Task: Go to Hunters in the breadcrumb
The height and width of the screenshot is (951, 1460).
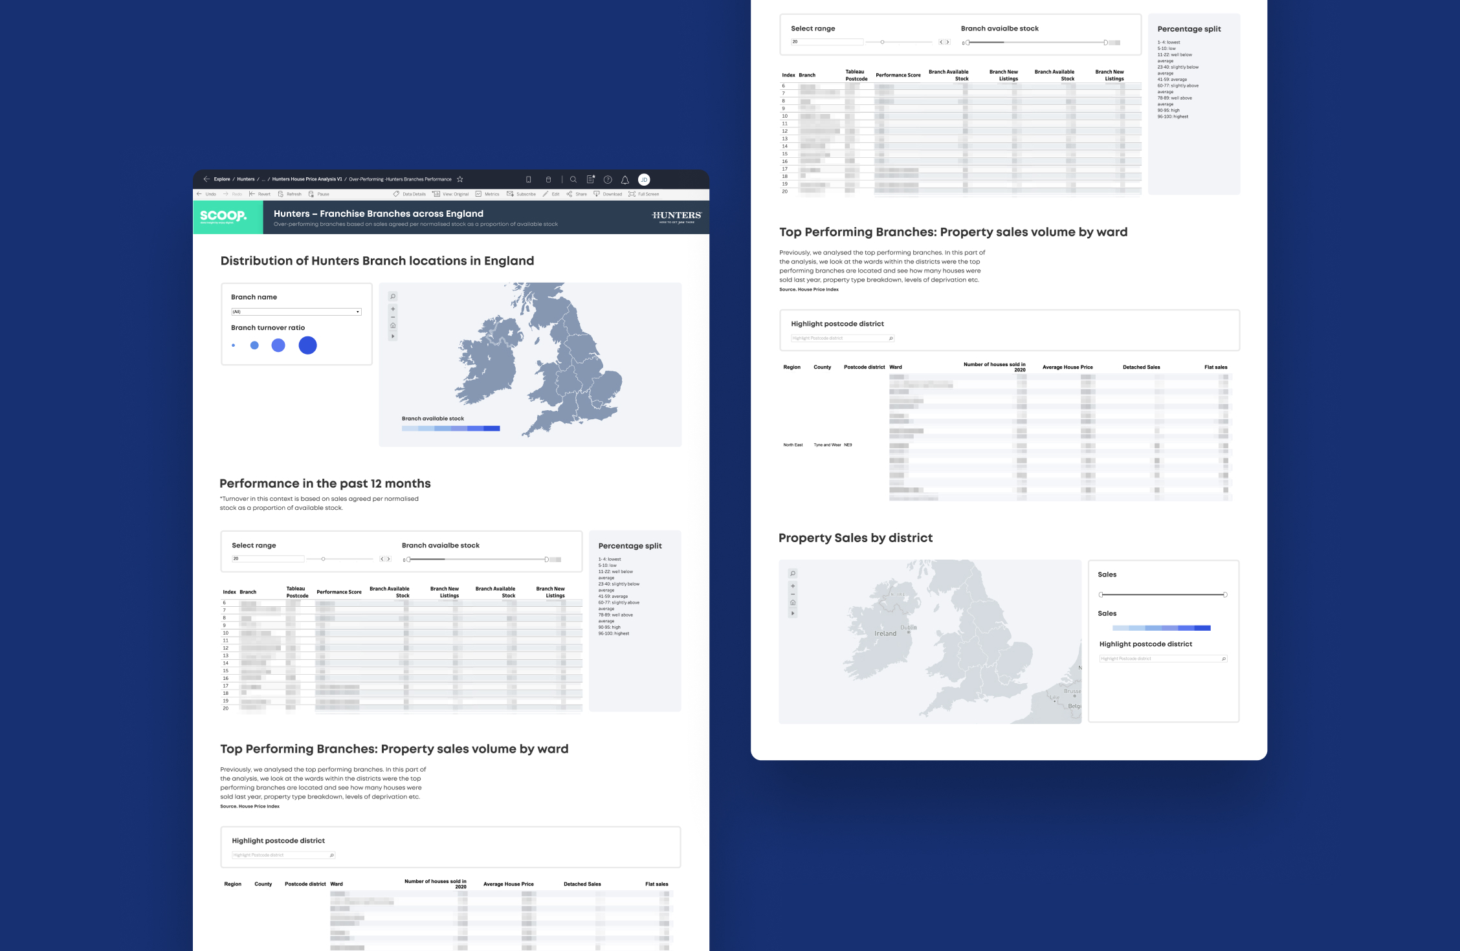Action: pos(246,179)
